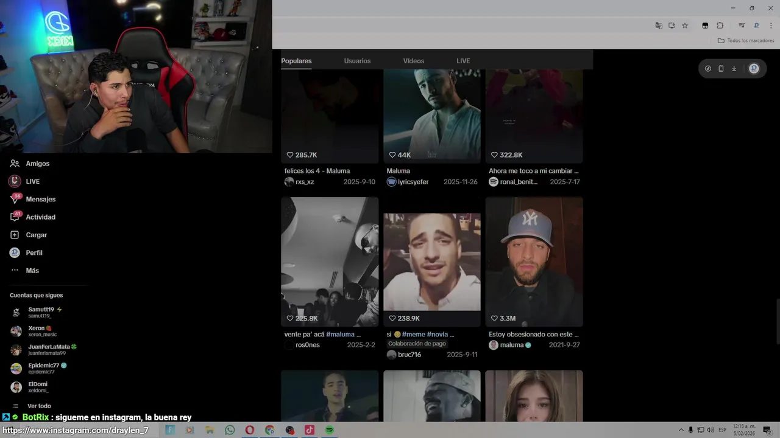Switch ESP keyboard language in tray

click(723, 430)
